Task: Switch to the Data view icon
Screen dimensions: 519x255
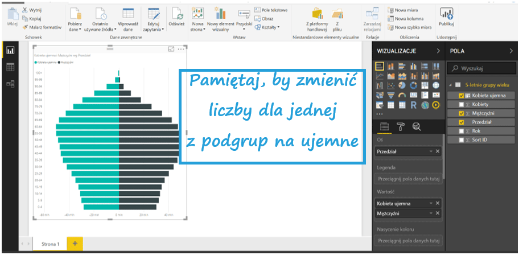Action: 10,67
